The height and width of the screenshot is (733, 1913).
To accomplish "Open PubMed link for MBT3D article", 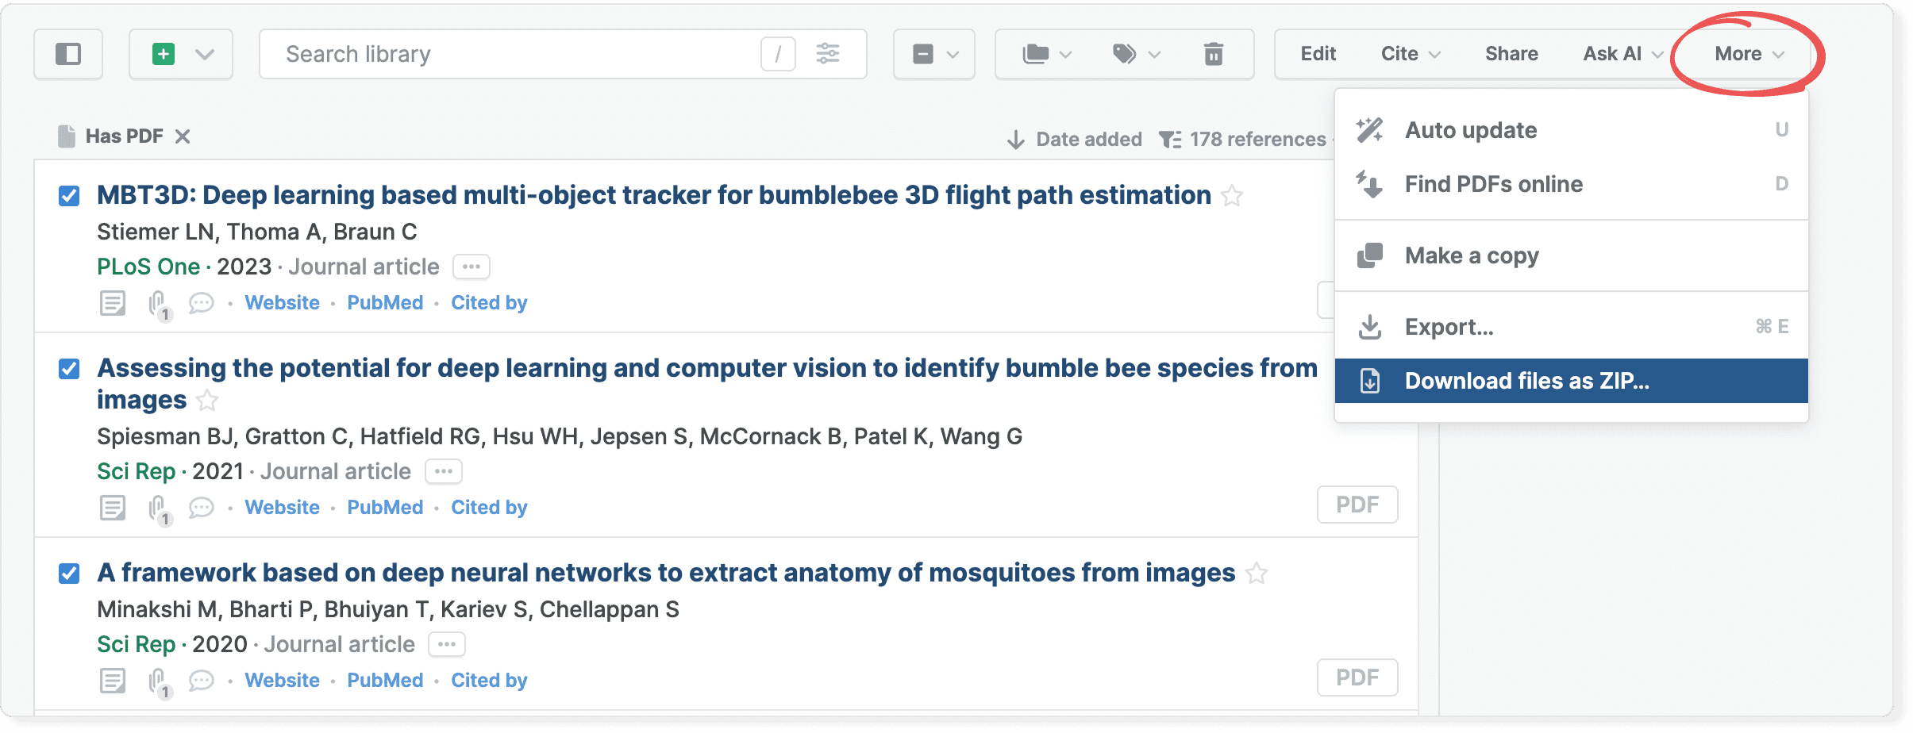I will point(385,303).
